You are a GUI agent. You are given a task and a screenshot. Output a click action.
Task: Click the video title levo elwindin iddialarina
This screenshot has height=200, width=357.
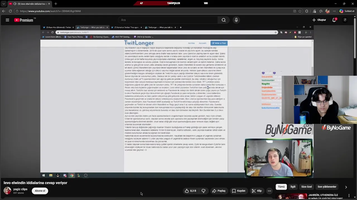click(x=35, y=183)
